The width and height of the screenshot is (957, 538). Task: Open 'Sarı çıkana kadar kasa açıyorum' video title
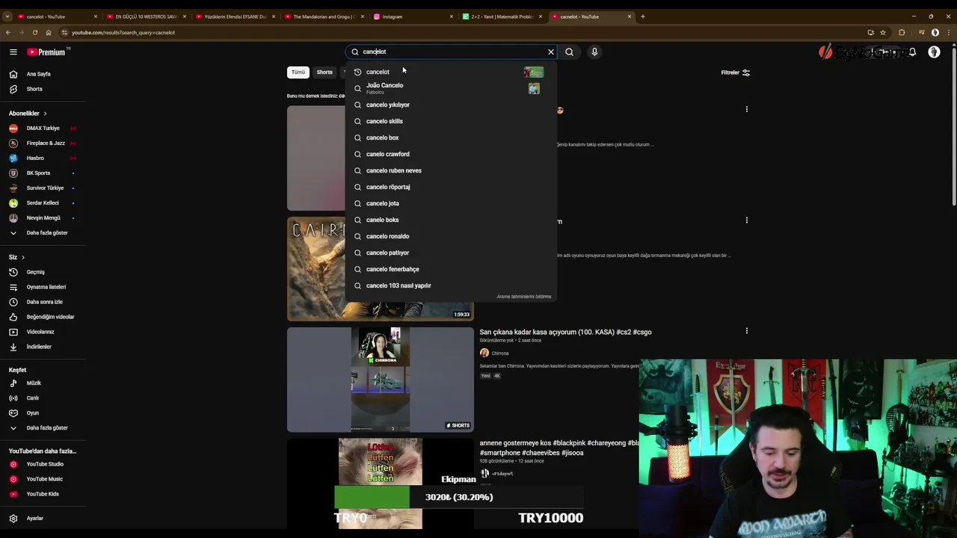click(x=565, y=332)
